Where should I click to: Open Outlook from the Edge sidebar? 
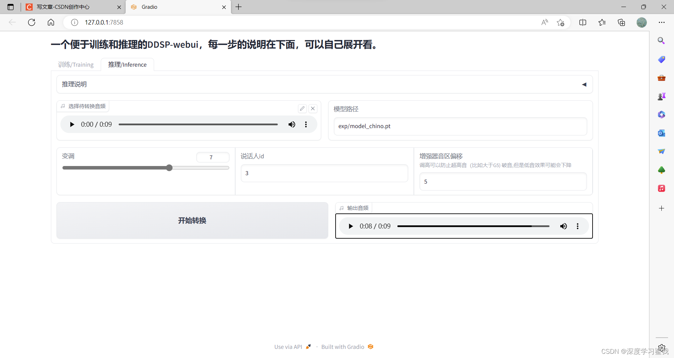coord(661,133)
